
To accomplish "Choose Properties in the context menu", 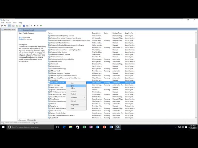I will 76,105.
